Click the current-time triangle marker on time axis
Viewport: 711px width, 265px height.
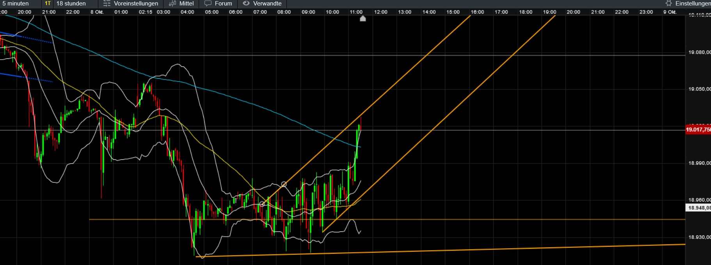coord(363,18)
